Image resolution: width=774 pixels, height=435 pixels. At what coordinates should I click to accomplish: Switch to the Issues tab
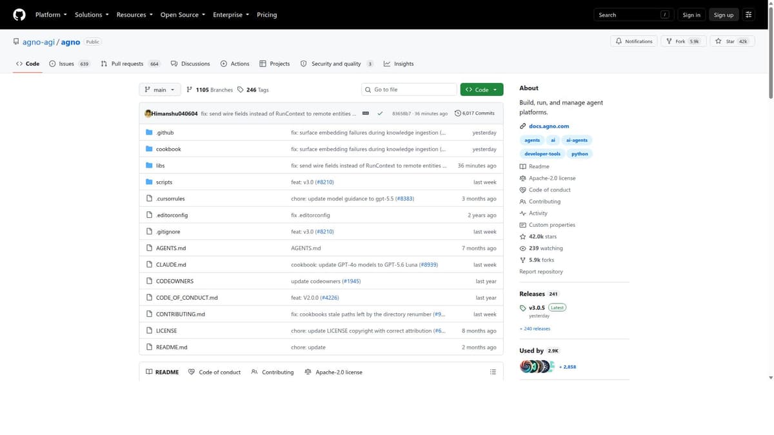[70, 64]
